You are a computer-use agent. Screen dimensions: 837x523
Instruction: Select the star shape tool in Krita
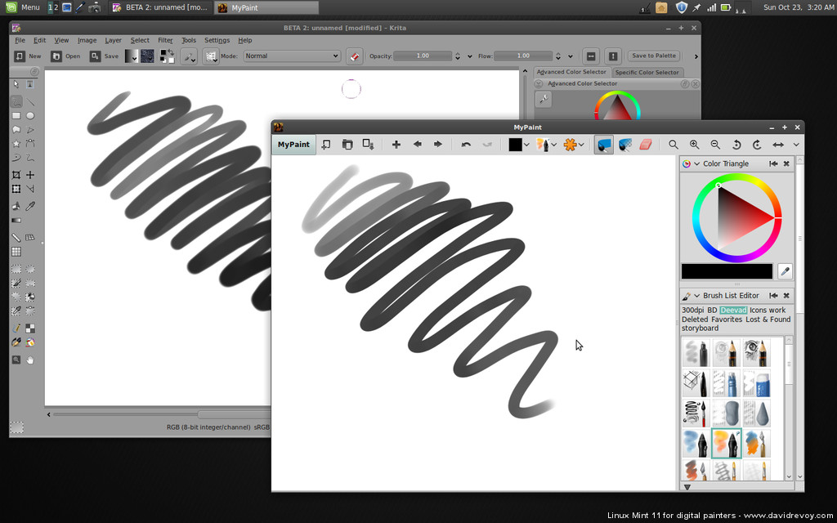point(16,144)
